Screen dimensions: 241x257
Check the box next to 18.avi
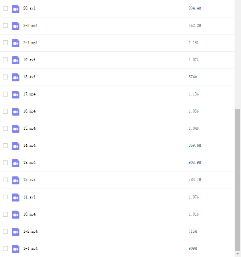pyautogui.click(x=5, y=77)
